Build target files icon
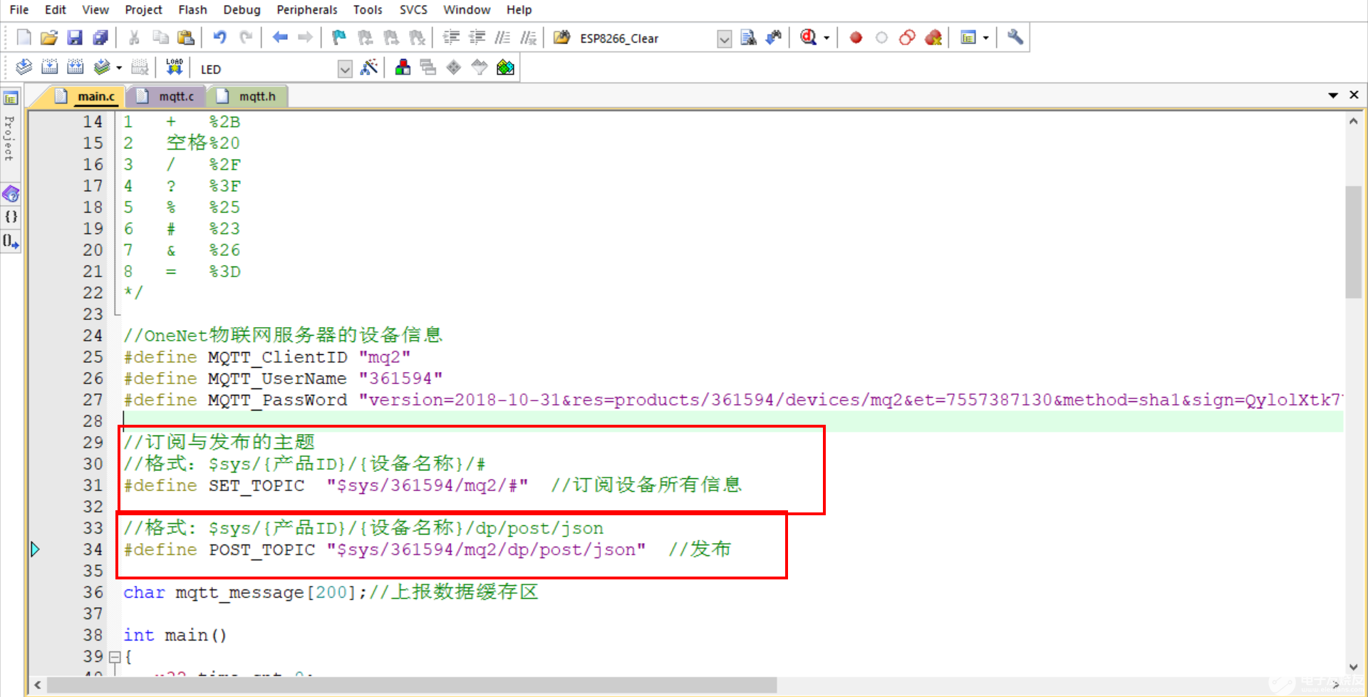This screenshot has height=697, width=1368. tap(49, 68)
